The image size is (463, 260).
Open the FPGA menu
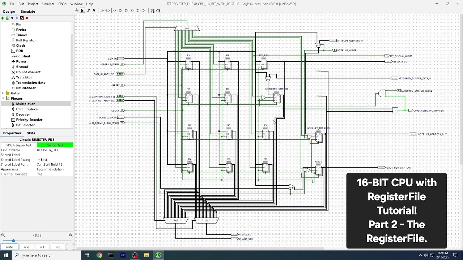(x=62, y=4)
